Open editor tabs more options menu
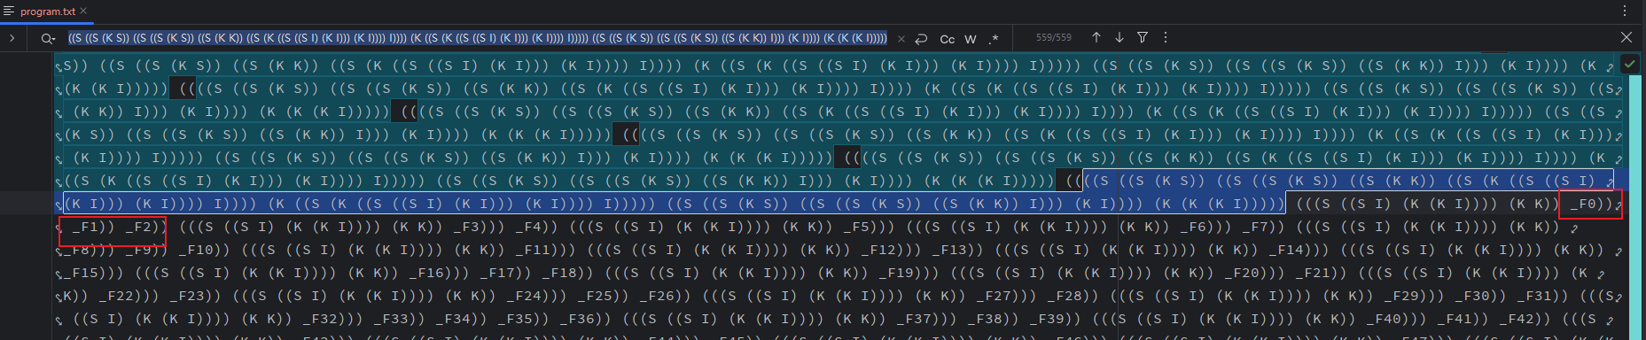Screen dimensions: 1646x340 1624,12
